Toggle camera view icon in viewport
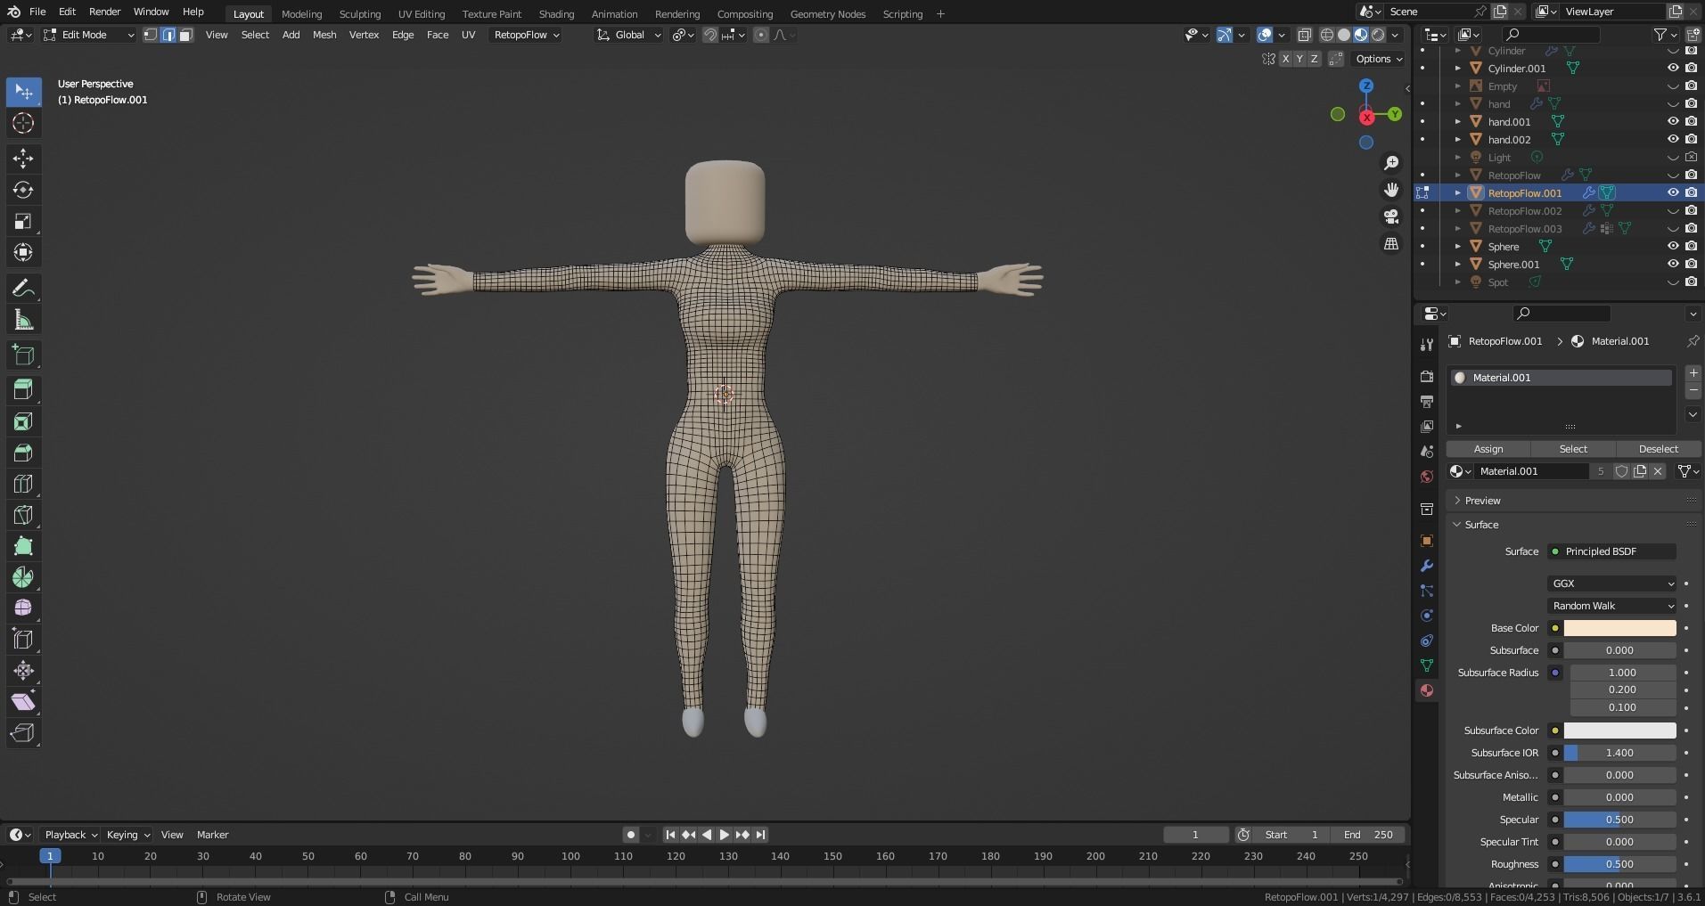1705x906 pixels. point(1391,216)
